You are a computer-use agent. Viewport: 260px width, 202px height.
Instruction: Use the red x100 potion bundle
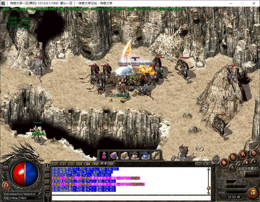[135, 156]
